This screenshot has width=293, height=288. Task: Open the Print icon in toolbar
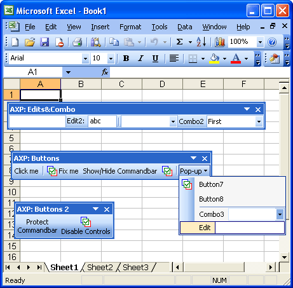pyautogui.click(x=78, y=42)
